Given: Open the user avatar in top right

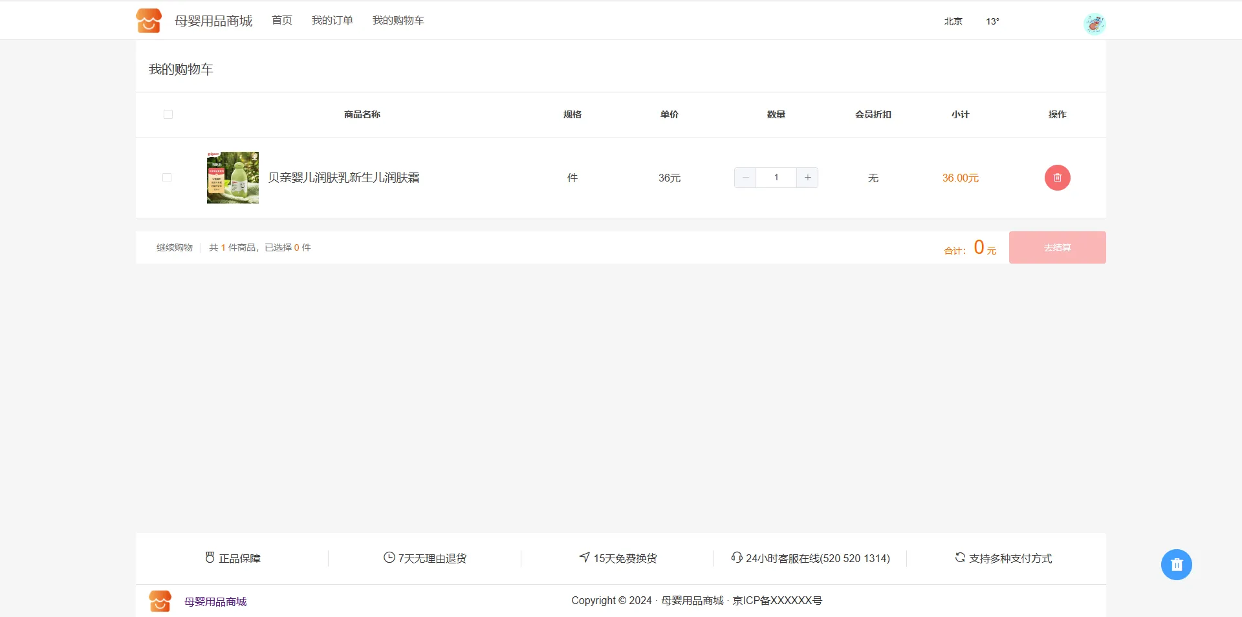Looking at the screenshot, I should coord(1095,24).
